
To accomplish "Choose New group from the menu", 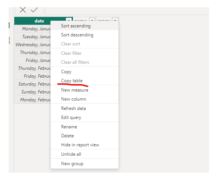I will coord(85,164).
